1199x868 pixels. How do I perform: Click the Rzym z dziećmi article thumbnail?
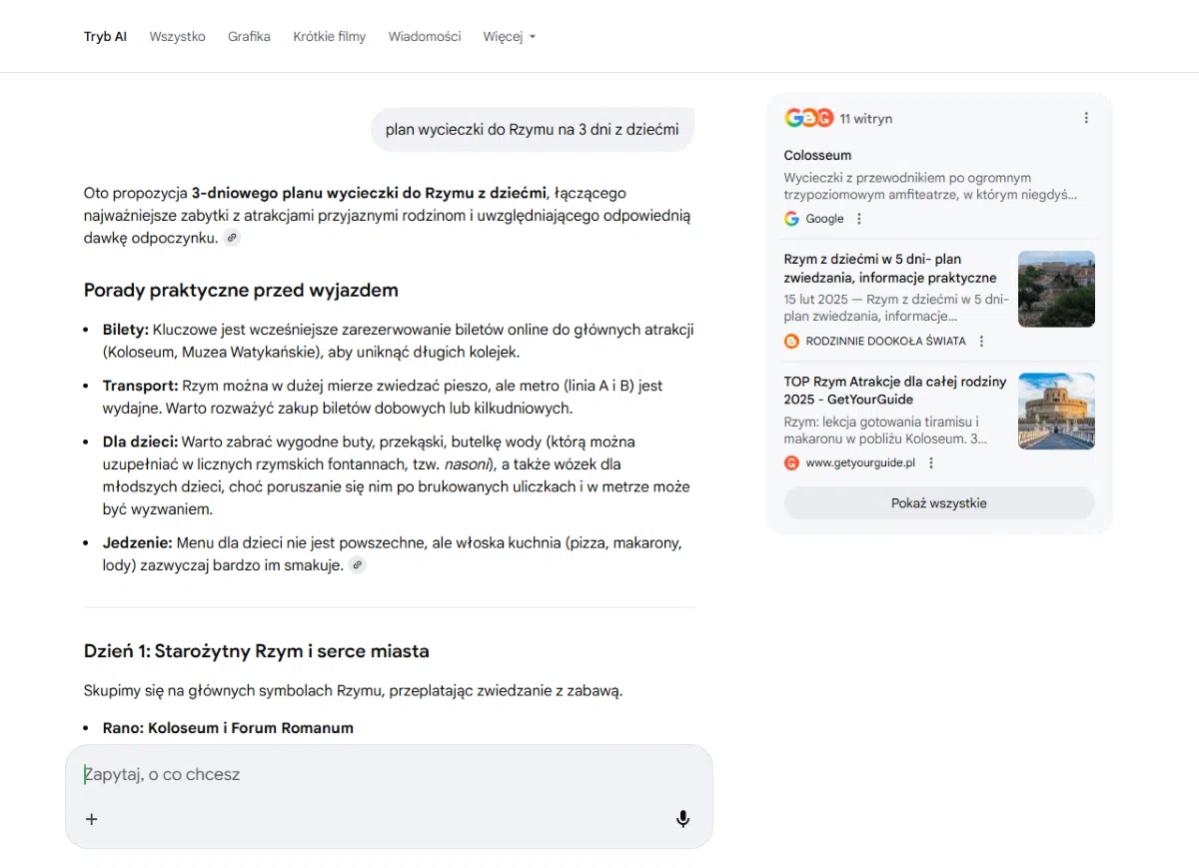coord(1056,289)
